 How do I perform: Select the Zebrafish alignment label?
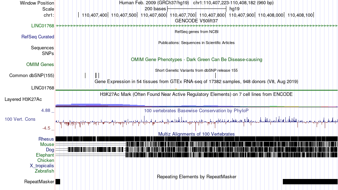pyautogui.click(x=44, y=171)
